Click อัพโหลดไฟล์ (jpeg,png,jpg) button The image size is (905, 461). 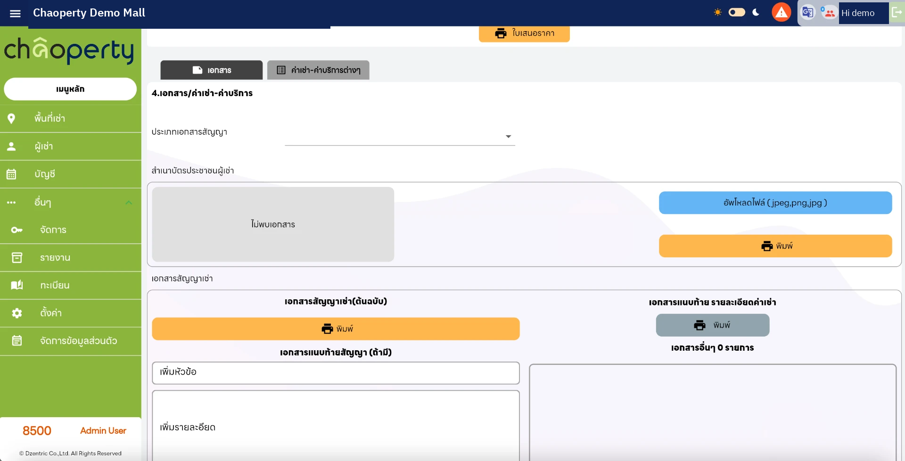tap(775, 203)
